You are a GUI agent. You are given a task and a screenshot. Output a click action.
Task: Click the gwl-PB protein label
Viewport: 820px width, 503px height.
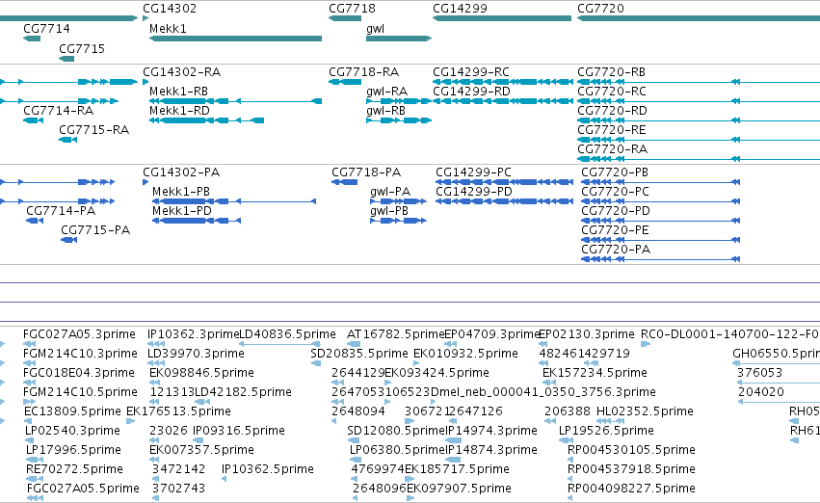coord(389,211)
